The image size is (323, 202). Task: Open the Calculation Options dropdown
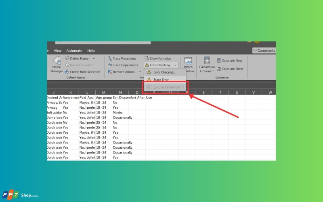207,65
